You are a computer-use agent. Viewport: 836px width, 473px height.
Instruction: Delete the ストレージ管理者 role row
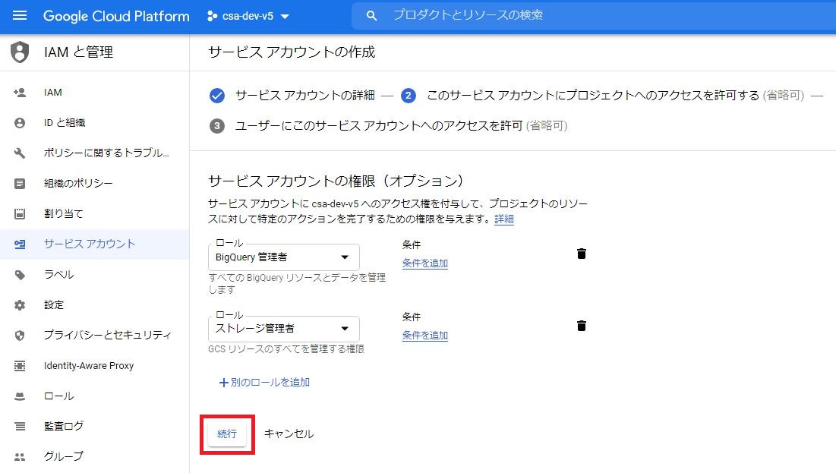pos(581,326)
